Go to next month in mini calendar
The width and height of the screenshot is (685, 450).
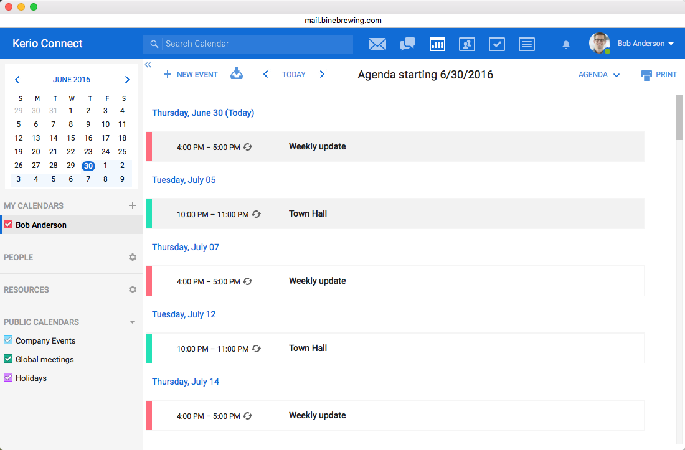[x=127, y=80]
